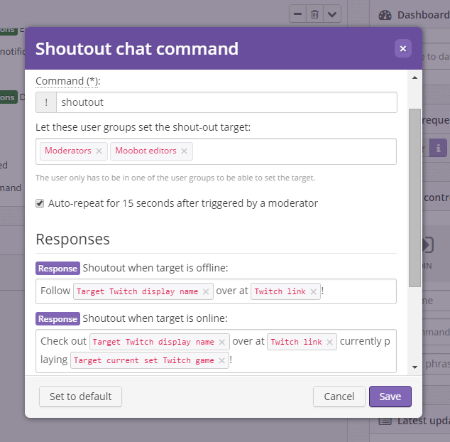Viewport: 450px width, 442px height.
Task: Click the trash delete icon behind dialog
Action: point(314,14)
